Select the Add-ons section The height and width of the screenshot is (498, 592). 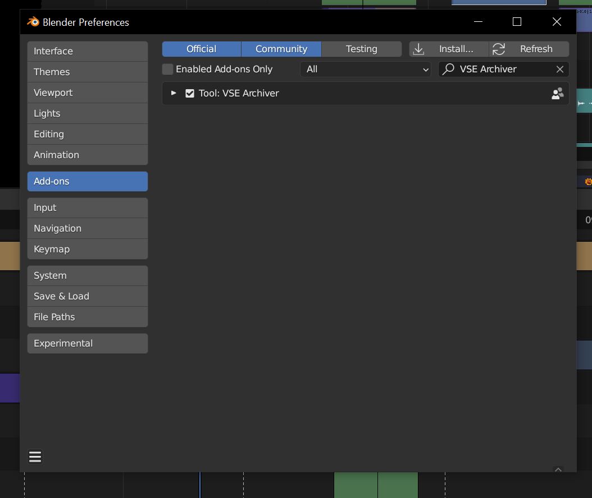click(x=87, y=181)
